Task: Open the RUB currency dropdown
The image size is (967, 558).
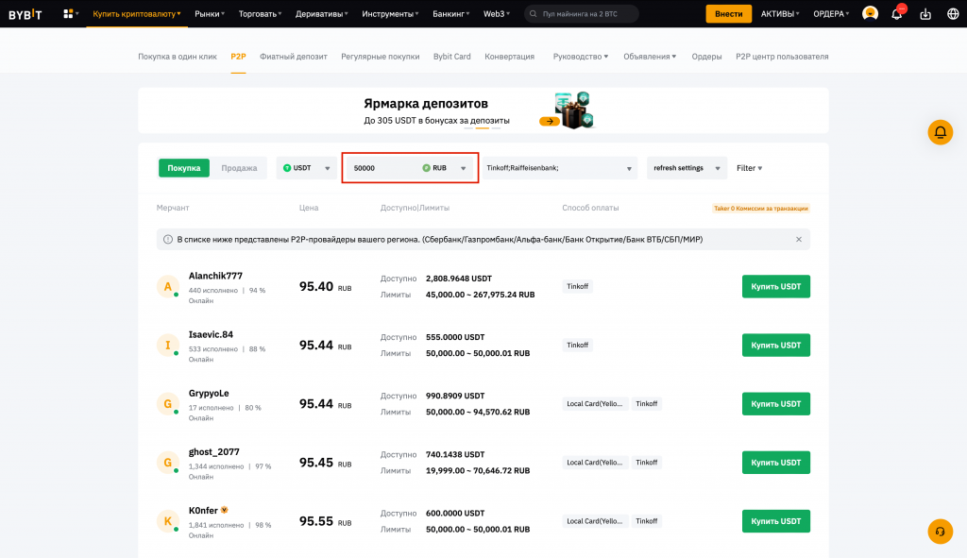Action: (444, 168)
